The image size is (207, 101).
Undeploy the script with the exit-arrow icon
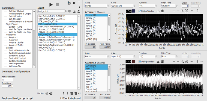(50, 93)
